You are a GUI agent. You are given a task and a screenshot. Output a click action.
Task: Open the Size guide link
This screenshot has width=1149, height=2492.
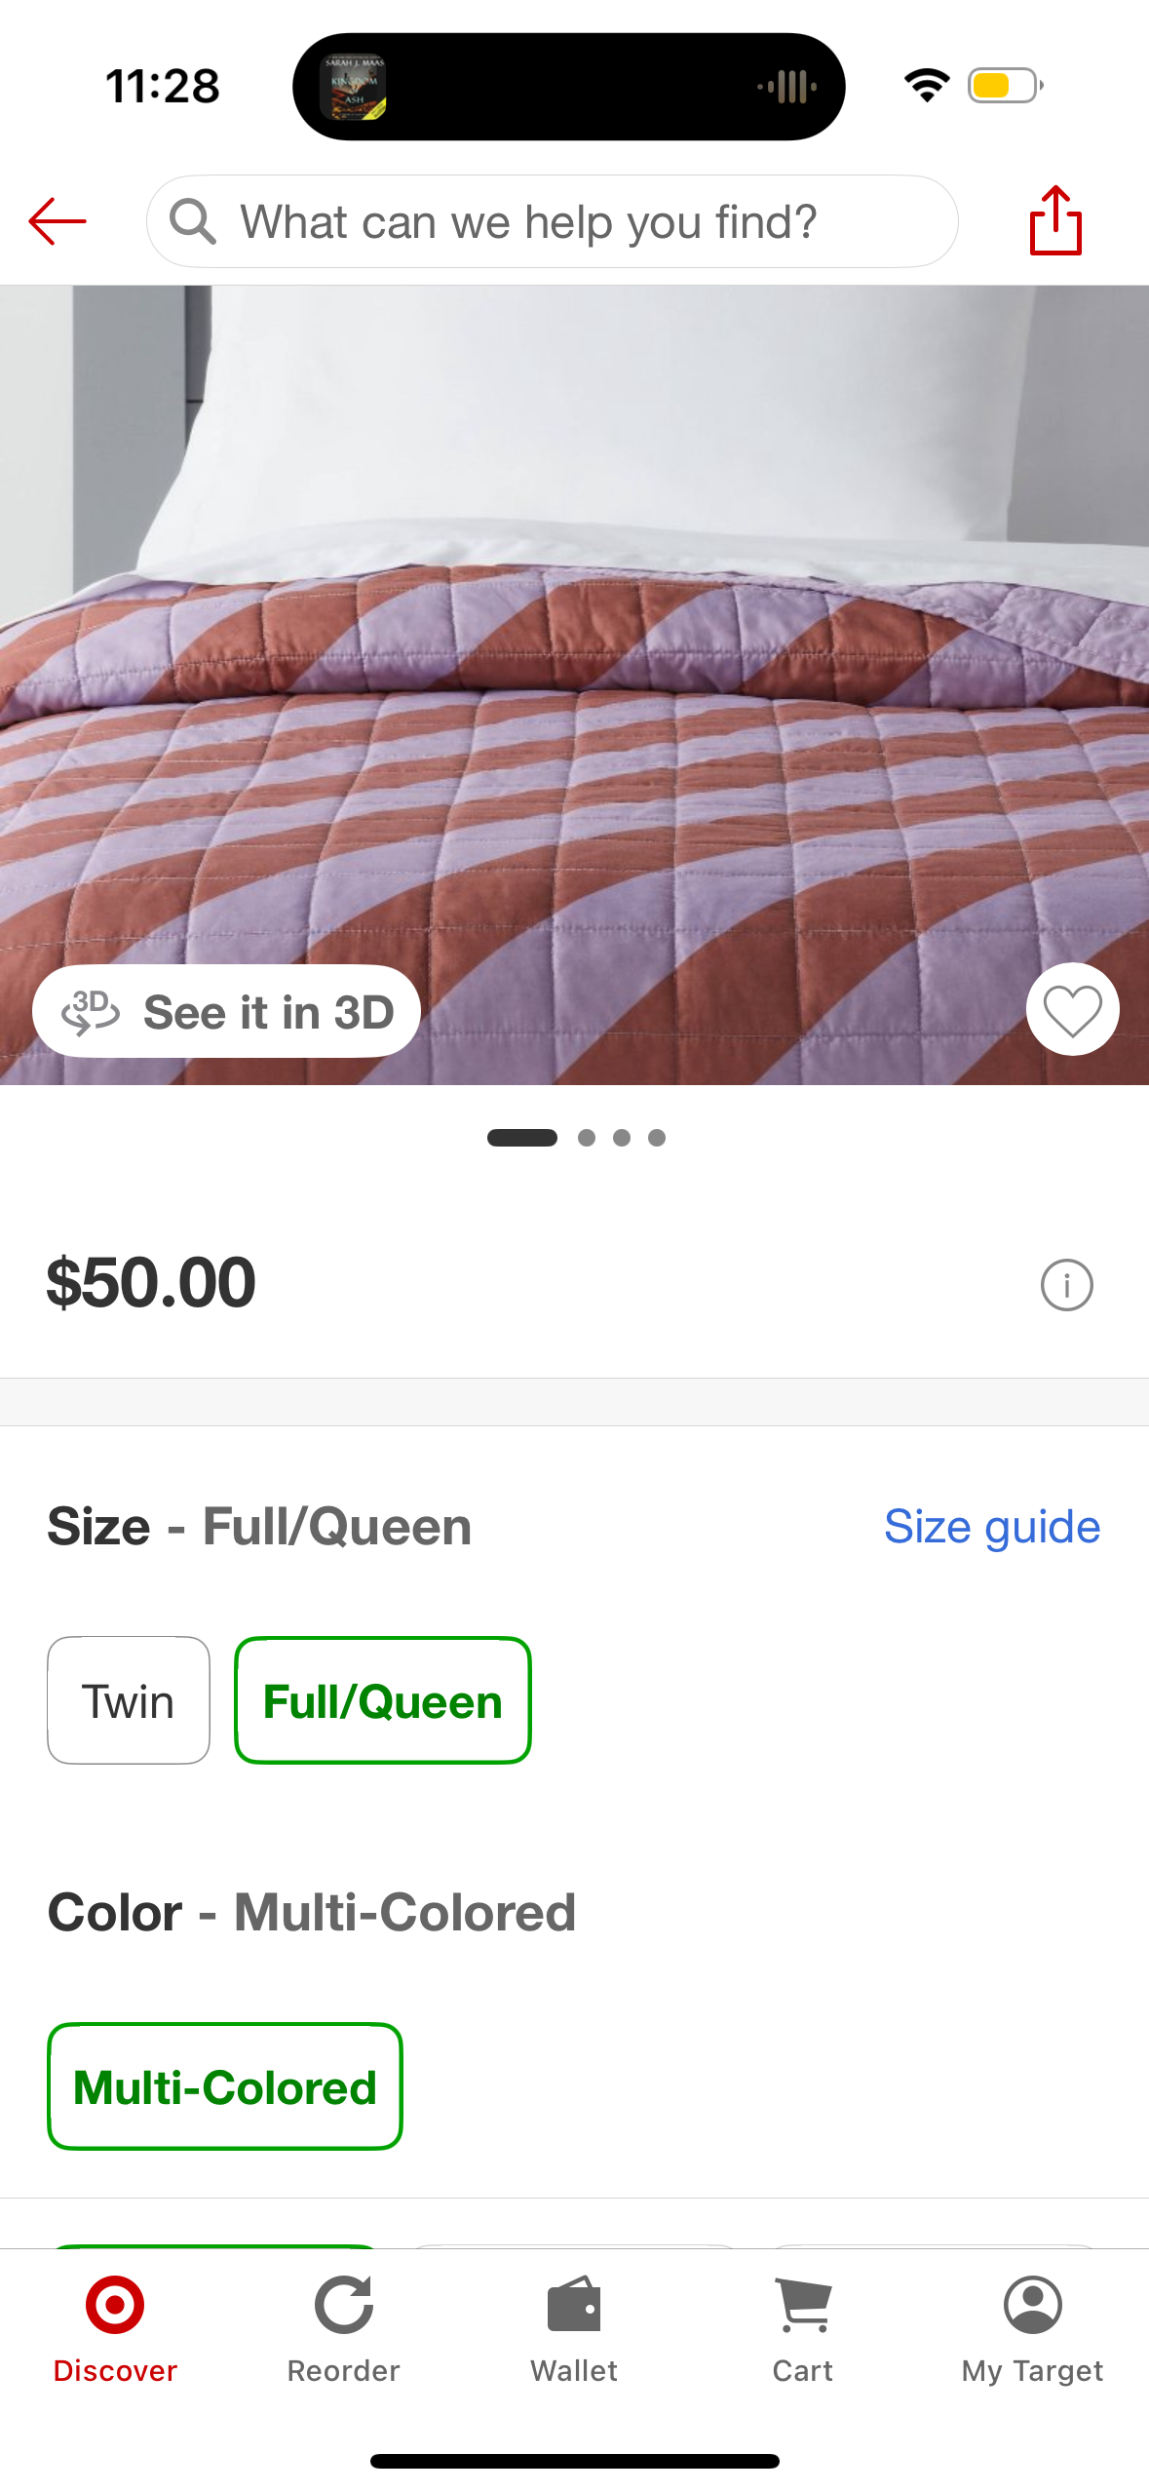991,1527
